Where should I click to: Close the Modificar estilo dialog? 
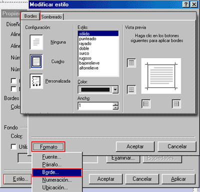coord(194,4)
